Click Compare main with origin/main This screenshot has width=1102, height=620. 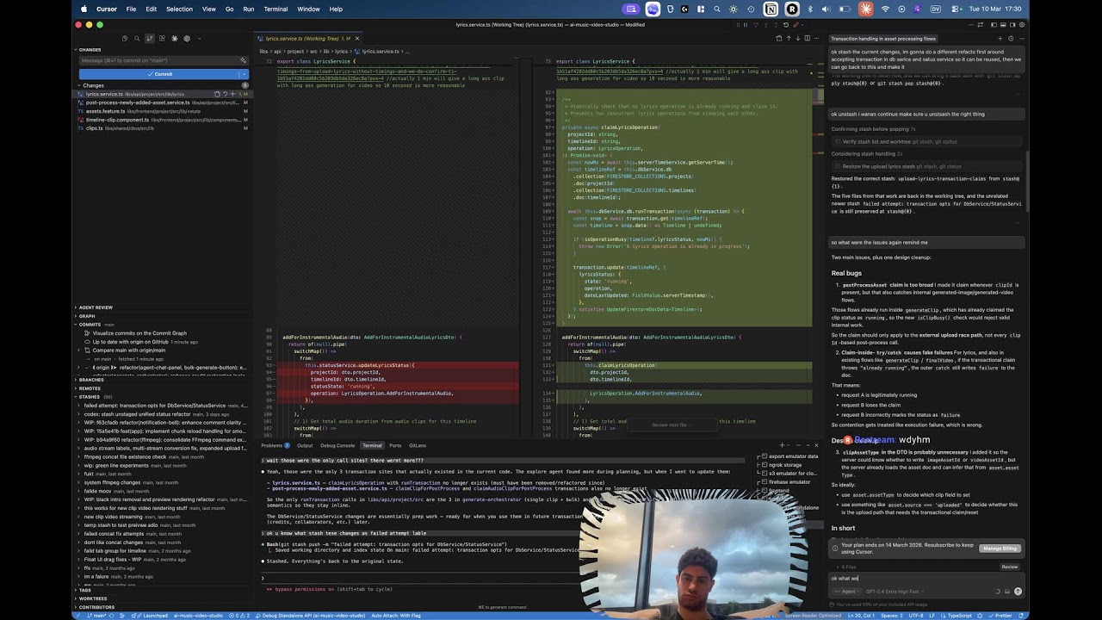129,350
